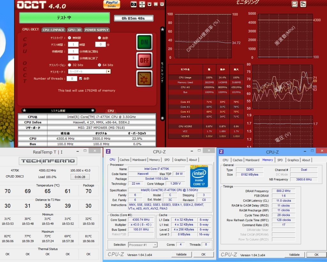Switch to the CPU:OCCT tab
The width and height of the screenshot is (327, 262).
tap(30, 30)
